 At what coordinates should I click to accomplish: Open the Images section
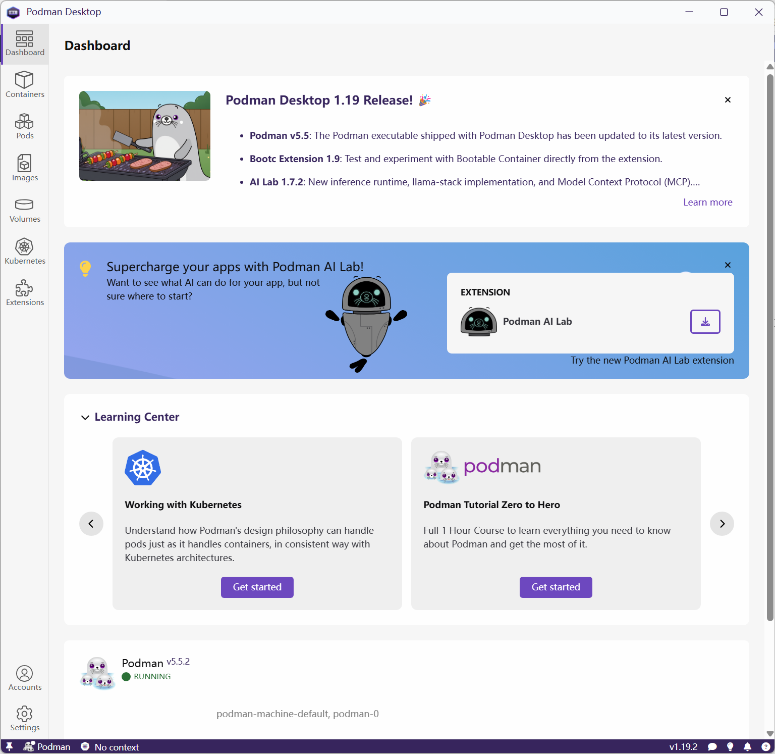tap(25, 168)
